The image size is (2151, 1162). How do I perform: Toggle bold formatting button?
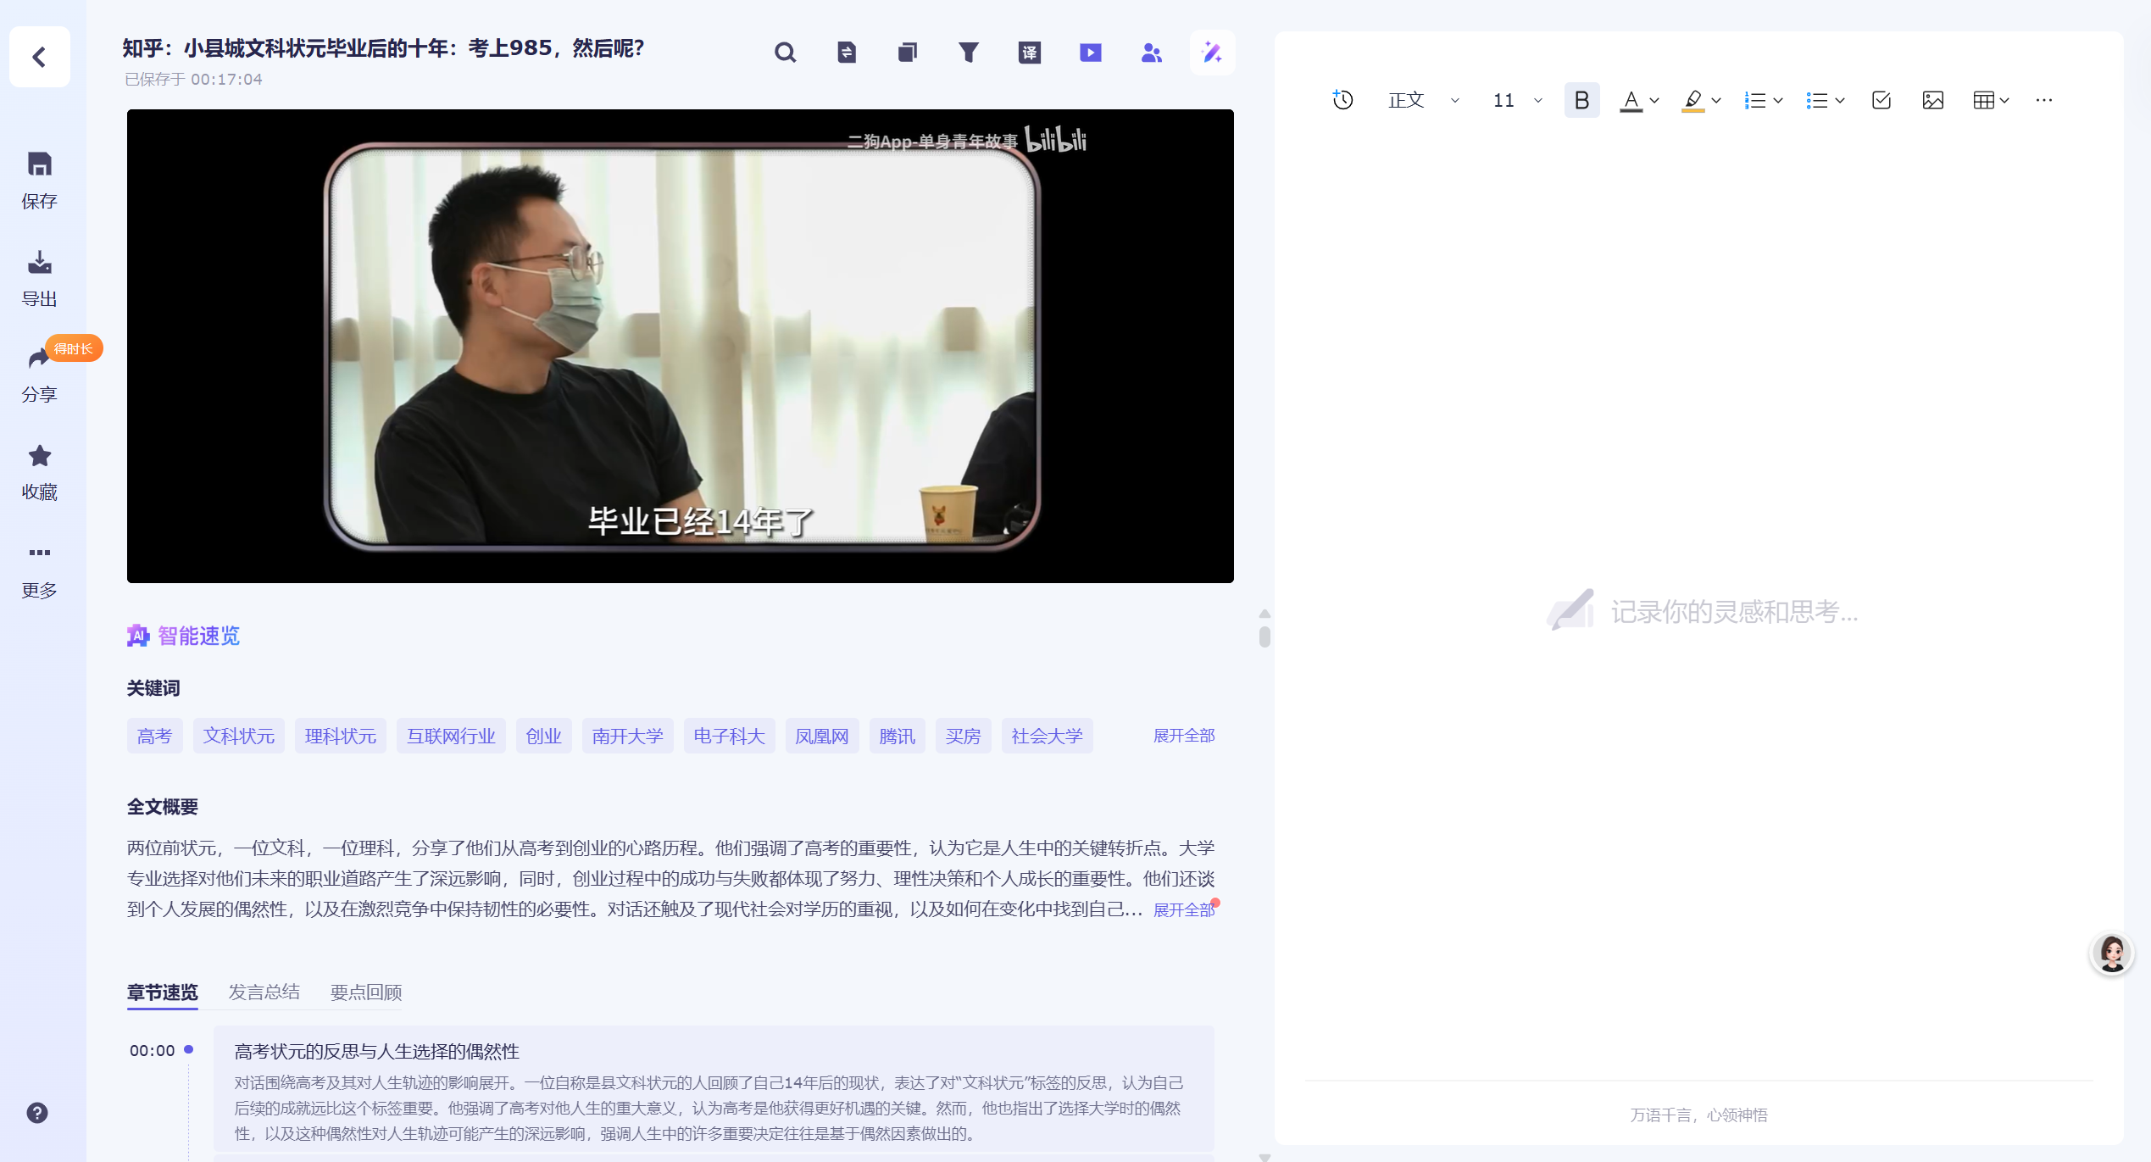[1581, 100]
